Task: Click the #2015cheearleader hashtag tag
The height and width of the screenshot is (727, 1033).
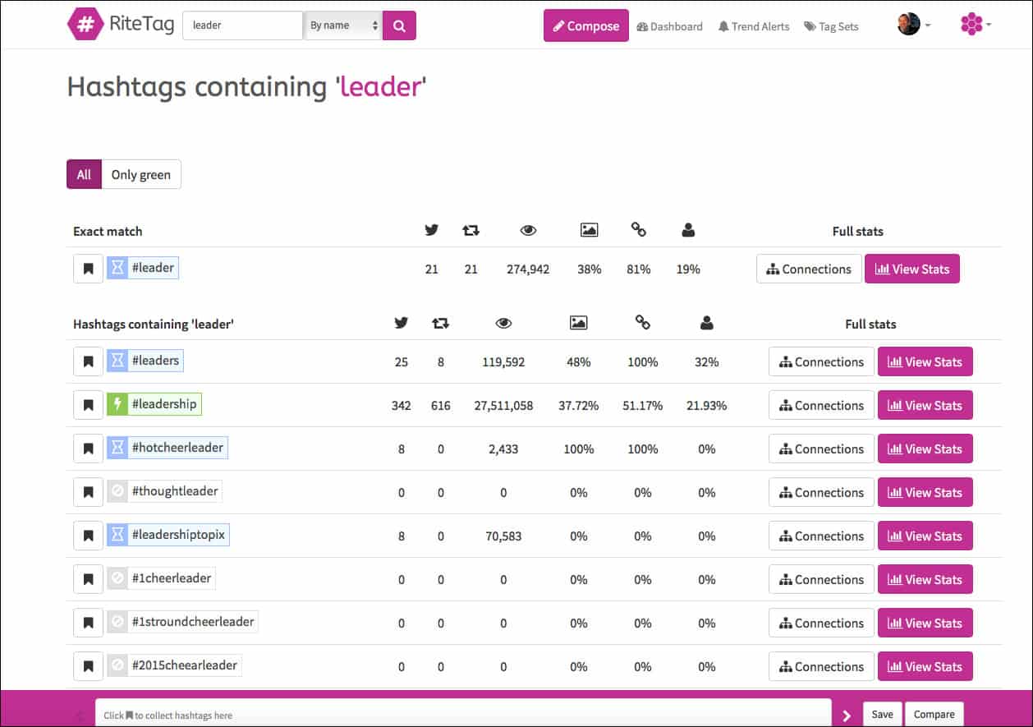Action: point(174,665)
